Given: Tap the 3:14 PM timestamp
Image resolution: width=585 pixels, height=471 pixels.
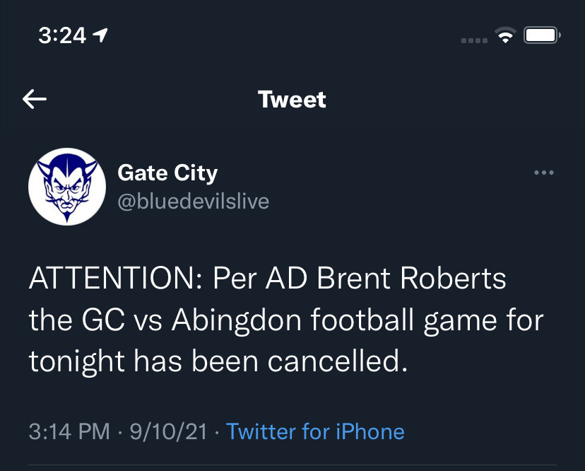Looking at the screenshot, I should (x=69, y=431).
